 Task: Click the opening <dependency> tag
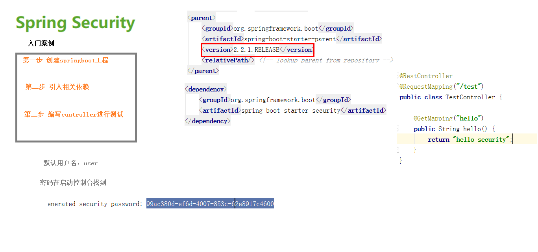206,89
